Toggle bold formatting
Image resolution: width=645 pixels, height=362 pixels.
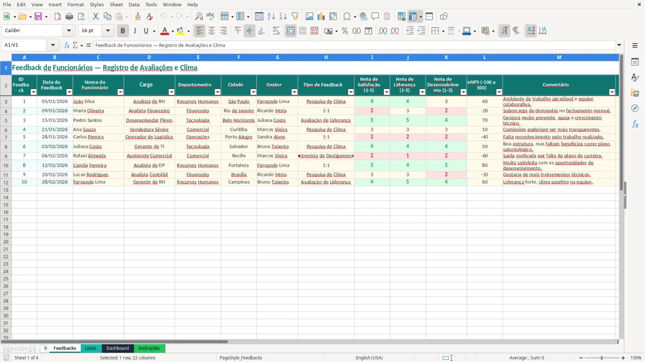(123, 31)
